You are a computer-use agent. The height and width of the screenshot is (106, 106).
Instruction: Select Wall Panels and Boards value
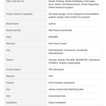[x=60, y=30]
